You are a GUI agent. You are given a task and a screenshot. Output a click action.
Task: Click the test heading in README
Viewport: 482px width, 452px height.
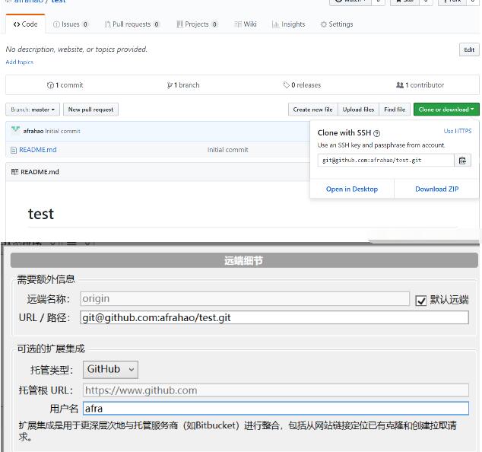click(41, 214)
